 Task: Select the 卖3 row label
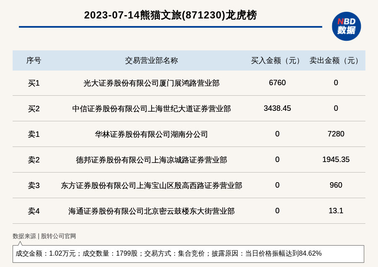pyautogui.click(x=34, y=185)
